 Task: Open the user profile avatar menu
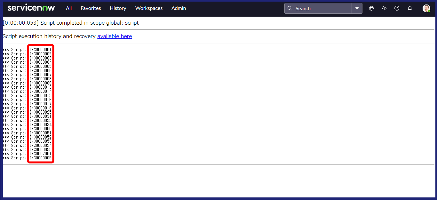[x=426, y=8]
